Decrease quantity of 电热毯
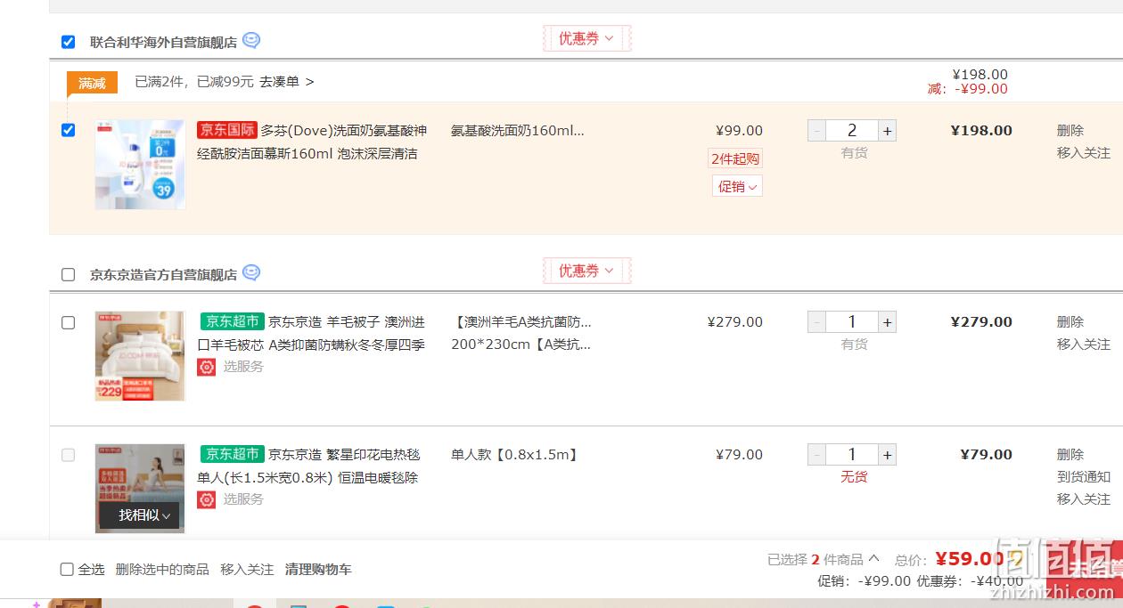 (816, 455)
